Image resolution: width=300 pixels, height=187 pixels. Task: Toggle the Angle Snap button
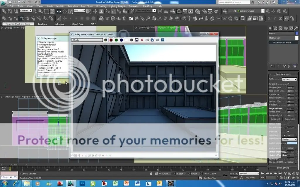click(113, 11)
